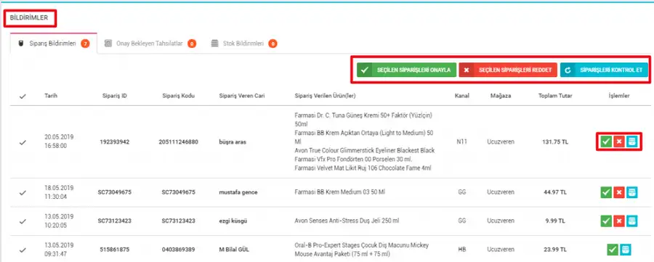Image resolution: width=654 pixels, height=262 pixels.
Task: Toggle selection of M Bilal GÜL order row
Action: click(x=23, y=250)
